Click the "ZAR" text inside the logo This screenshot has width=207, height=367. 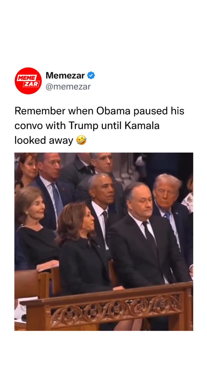(30, 84)
